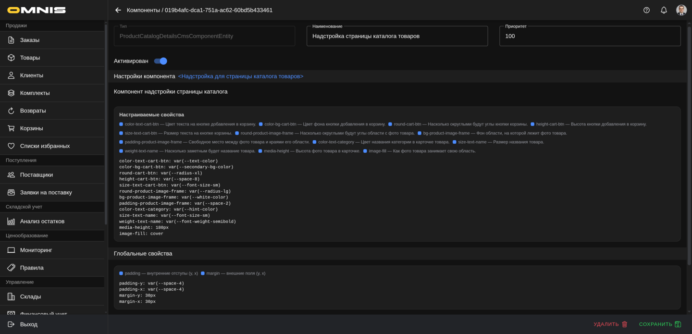Image resolution: width=692 pixels, height=334 pixels.
Task: Open Клиенты in the sidebar
Action: click(32, 75)
